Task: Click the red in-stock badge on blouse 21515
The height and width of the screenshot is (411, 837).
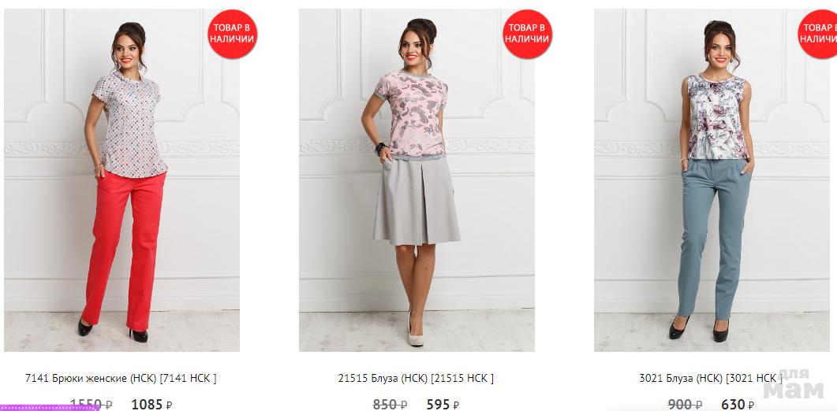Action: click(528, 34)
